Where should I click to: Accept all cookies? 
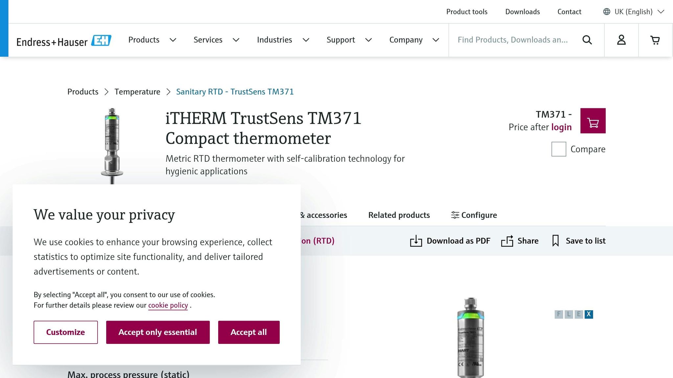[248, 332]
